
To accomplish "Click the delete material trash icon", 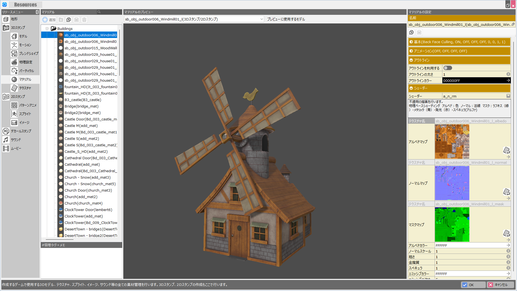I will pyautogui.click(x=84, y=20).
